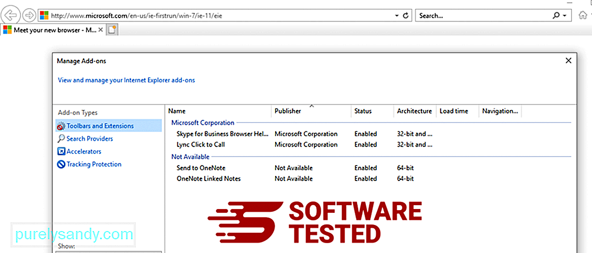Refresh the page with the reload icon
592x253 pixels.
[x=406, y=16]
